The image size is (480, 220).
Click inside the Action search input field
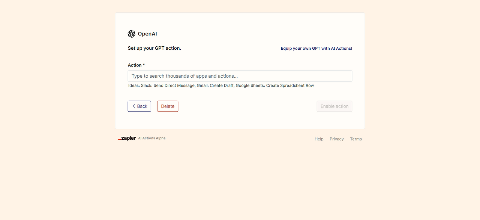pyautogui.click(x=240, y=76)
